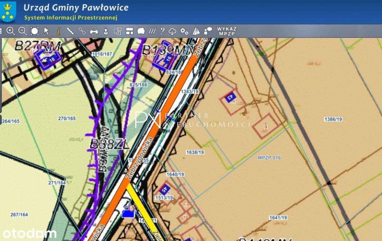Screen dimensions: 382x241
Task: Click the Urząd Gminy Pawłowice crest logo
Action: 9,12
